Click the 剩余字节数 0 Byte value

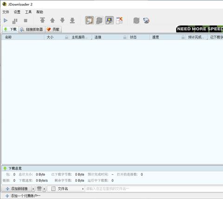click(79, 180)
